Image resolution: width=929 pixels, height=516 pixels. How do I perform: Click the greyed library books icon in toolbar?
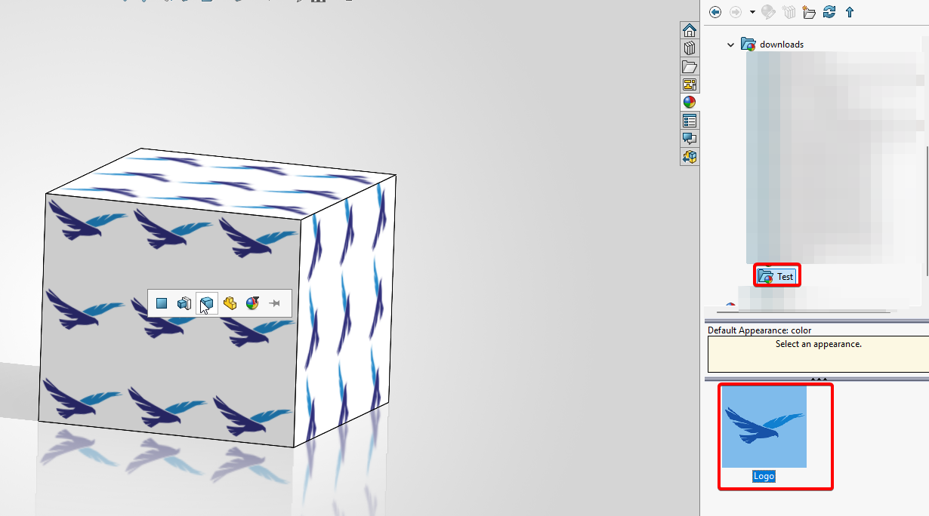coord(789,12)
